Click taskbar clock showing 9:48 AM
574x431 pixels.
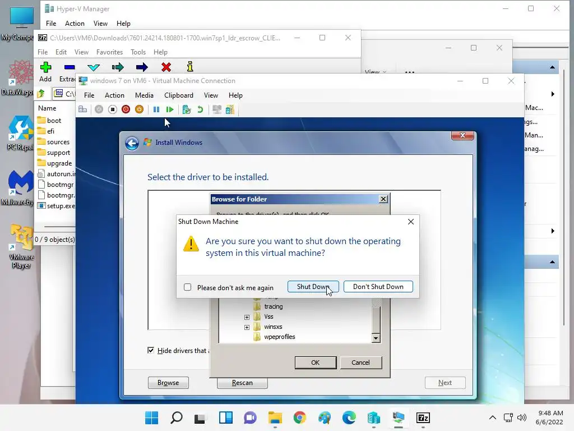pos(549,418)
